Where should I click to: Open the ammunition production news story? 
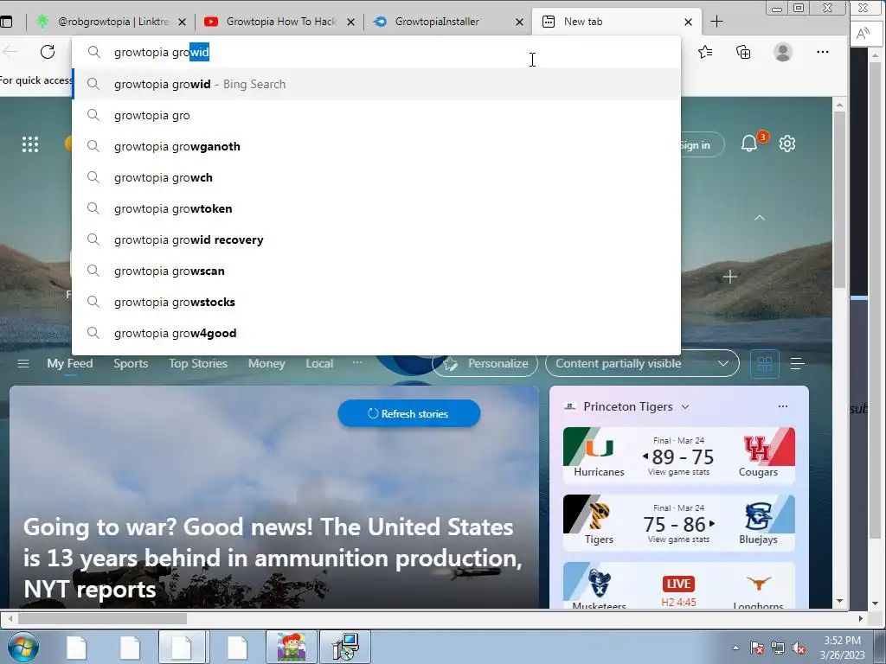274,558
